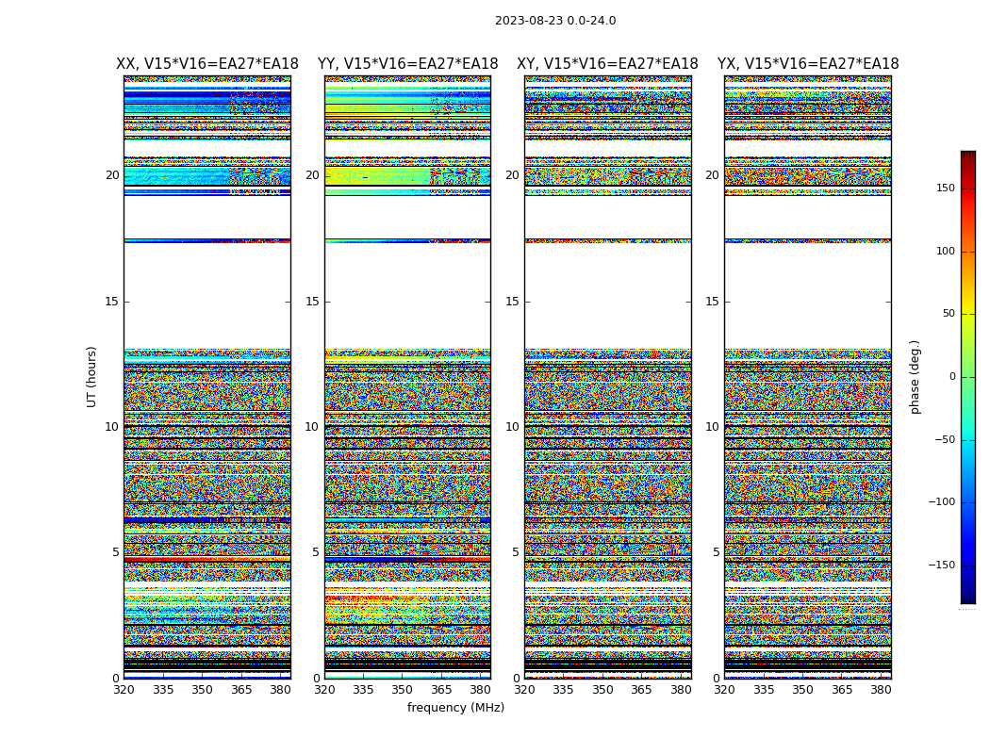The height and width of the screenshot is (754, 990).
Task: Click XX panel y-axis tick 10
Action: click(112, 427)
